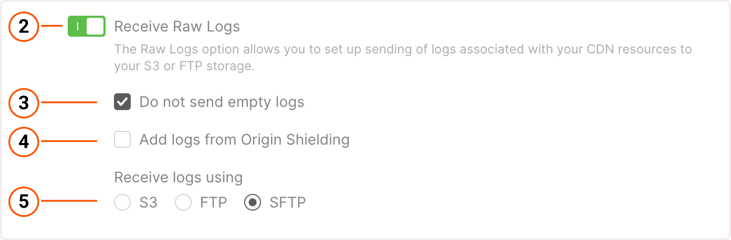Click the Receive logs using label
Image resolution: width=731 pixels, height=240 pixels.
[x=178, y=177]
